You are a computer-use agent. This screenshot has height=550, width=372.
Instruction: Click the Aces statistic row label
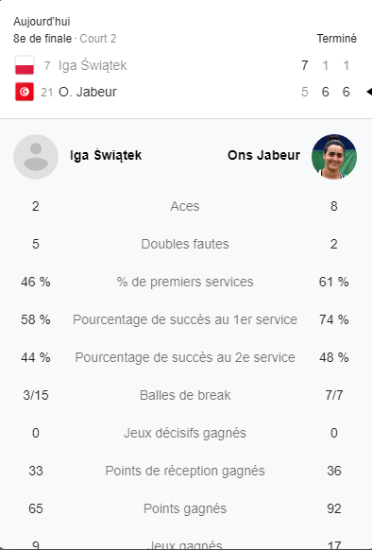click(x=185, y=206)
